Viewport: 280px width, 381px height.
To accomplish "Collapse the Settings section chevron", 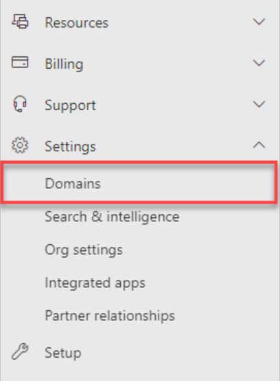I will point(259,145).
